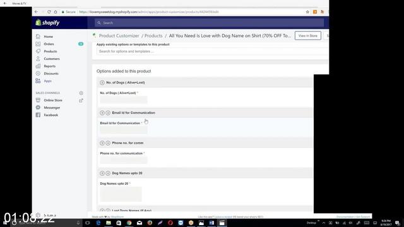This screenshot has height=227, width=404.
Task: Click the Products tag icon
Action: 38,51
